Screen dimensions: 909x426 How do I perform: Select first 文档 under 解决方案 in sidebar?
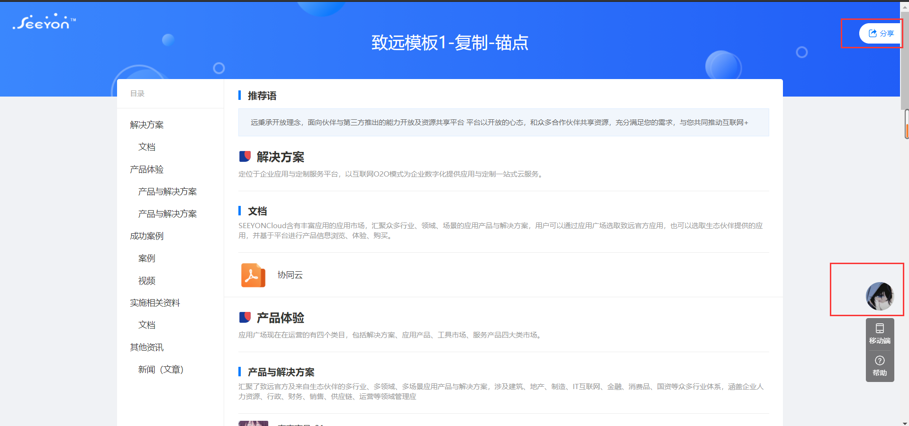pos(147,147)
